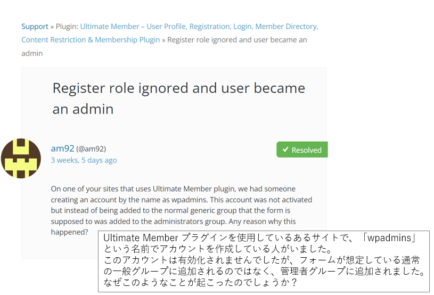The width and height of the screenshot is (434, 295).
Task: Click the am92 author name link
Action: point(62,149)
